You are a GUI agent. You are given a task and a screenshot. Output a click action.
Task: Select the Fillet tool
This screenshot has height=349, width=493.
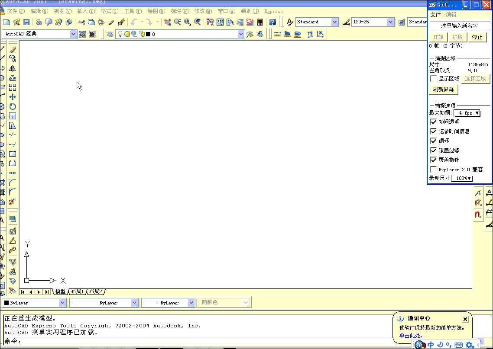(13, 192)
